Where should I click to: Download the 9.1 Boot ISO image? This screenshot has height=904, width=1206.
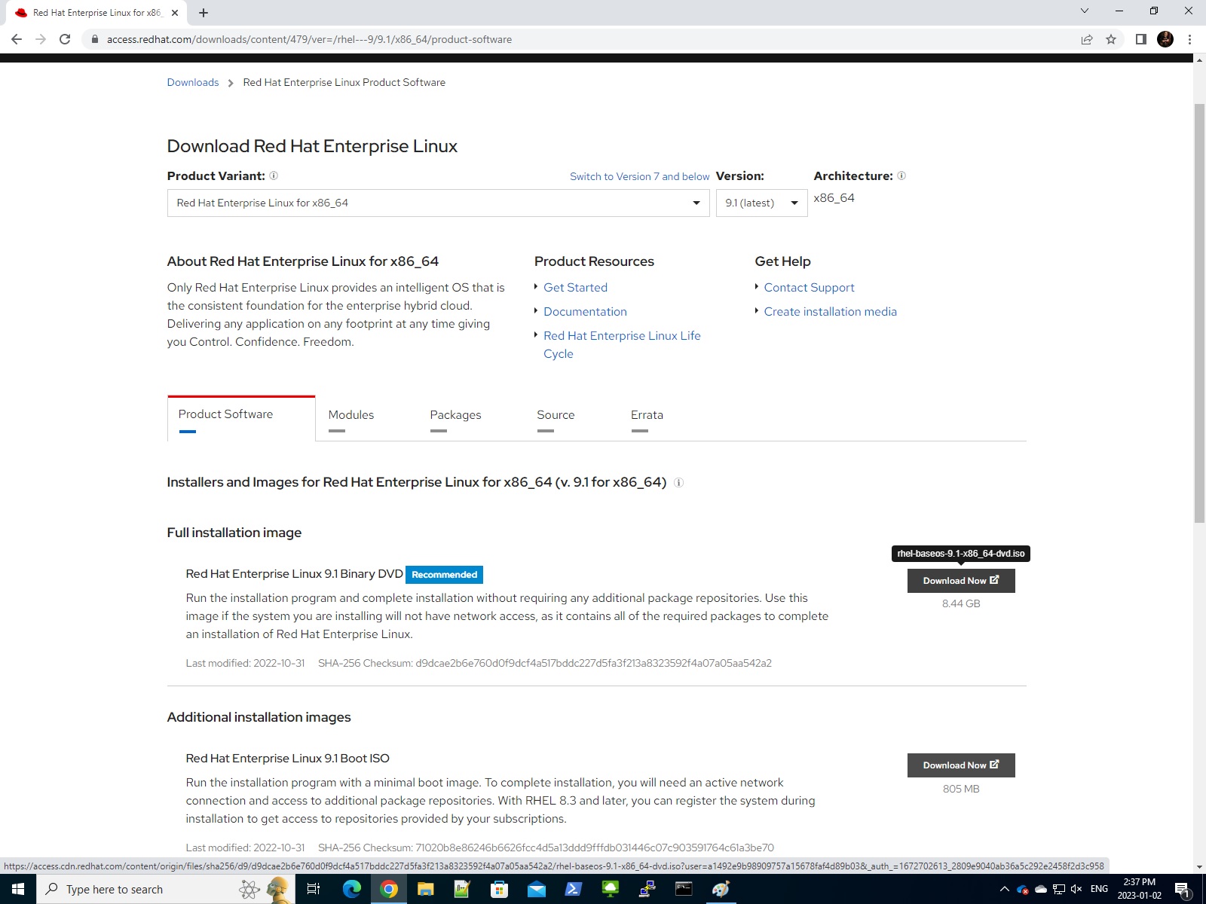click(961, 765)
